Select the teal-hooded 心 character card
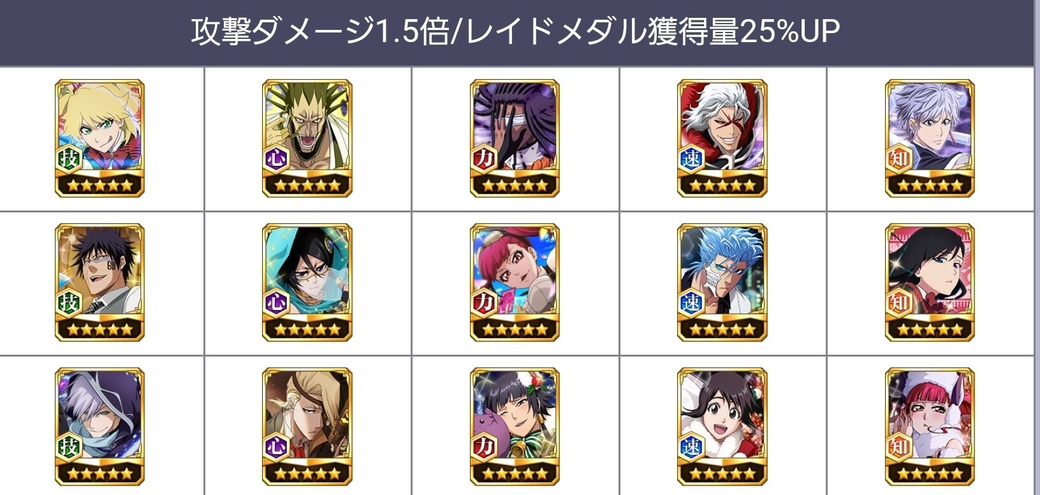The height and width of the screenshot is (495, 1040). pos(307,283)
